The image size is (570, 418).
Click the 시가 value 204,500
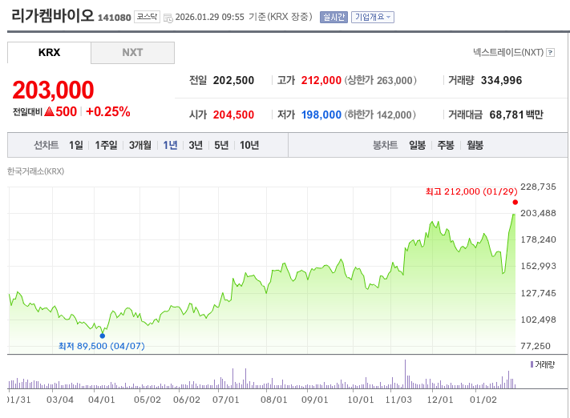click(x=233, y=115)
